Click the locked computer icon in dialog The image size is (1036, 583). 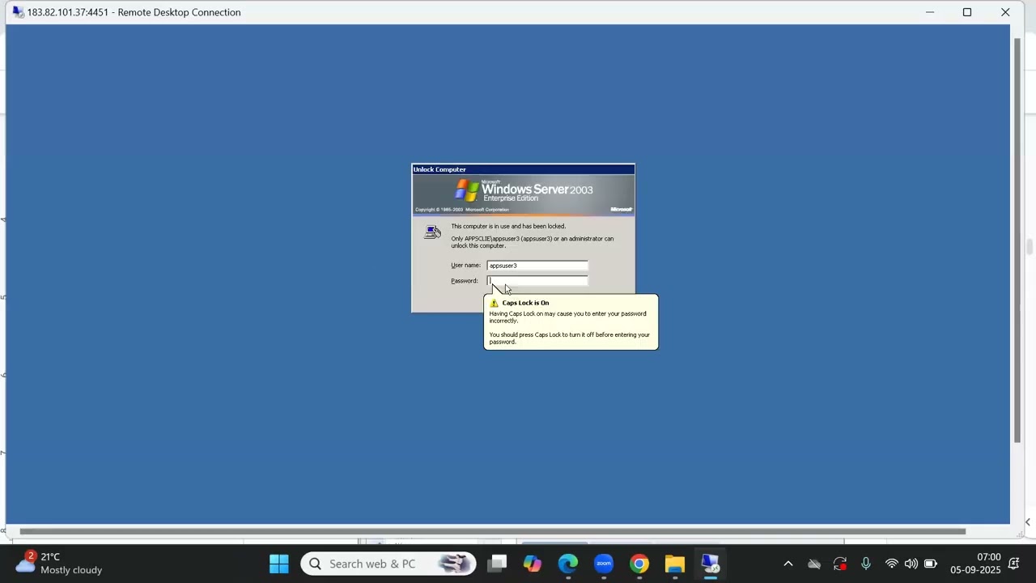433,232
